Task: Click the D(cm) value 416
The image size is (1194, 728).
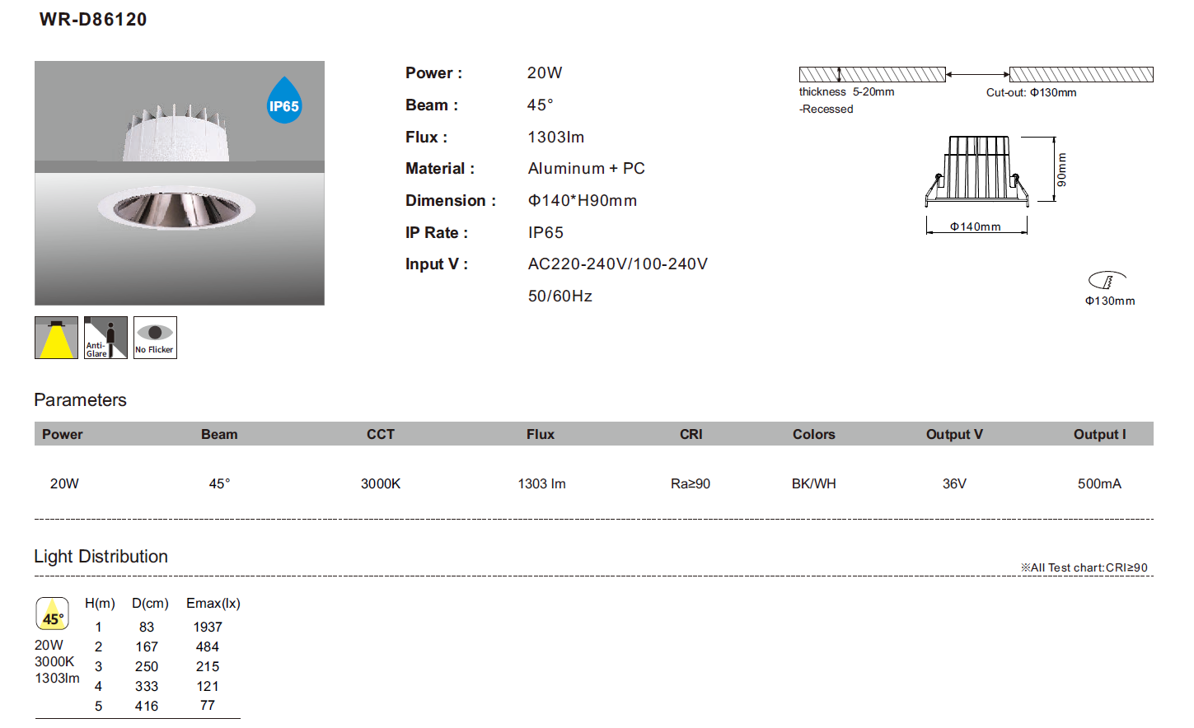Action: (147, 707)
